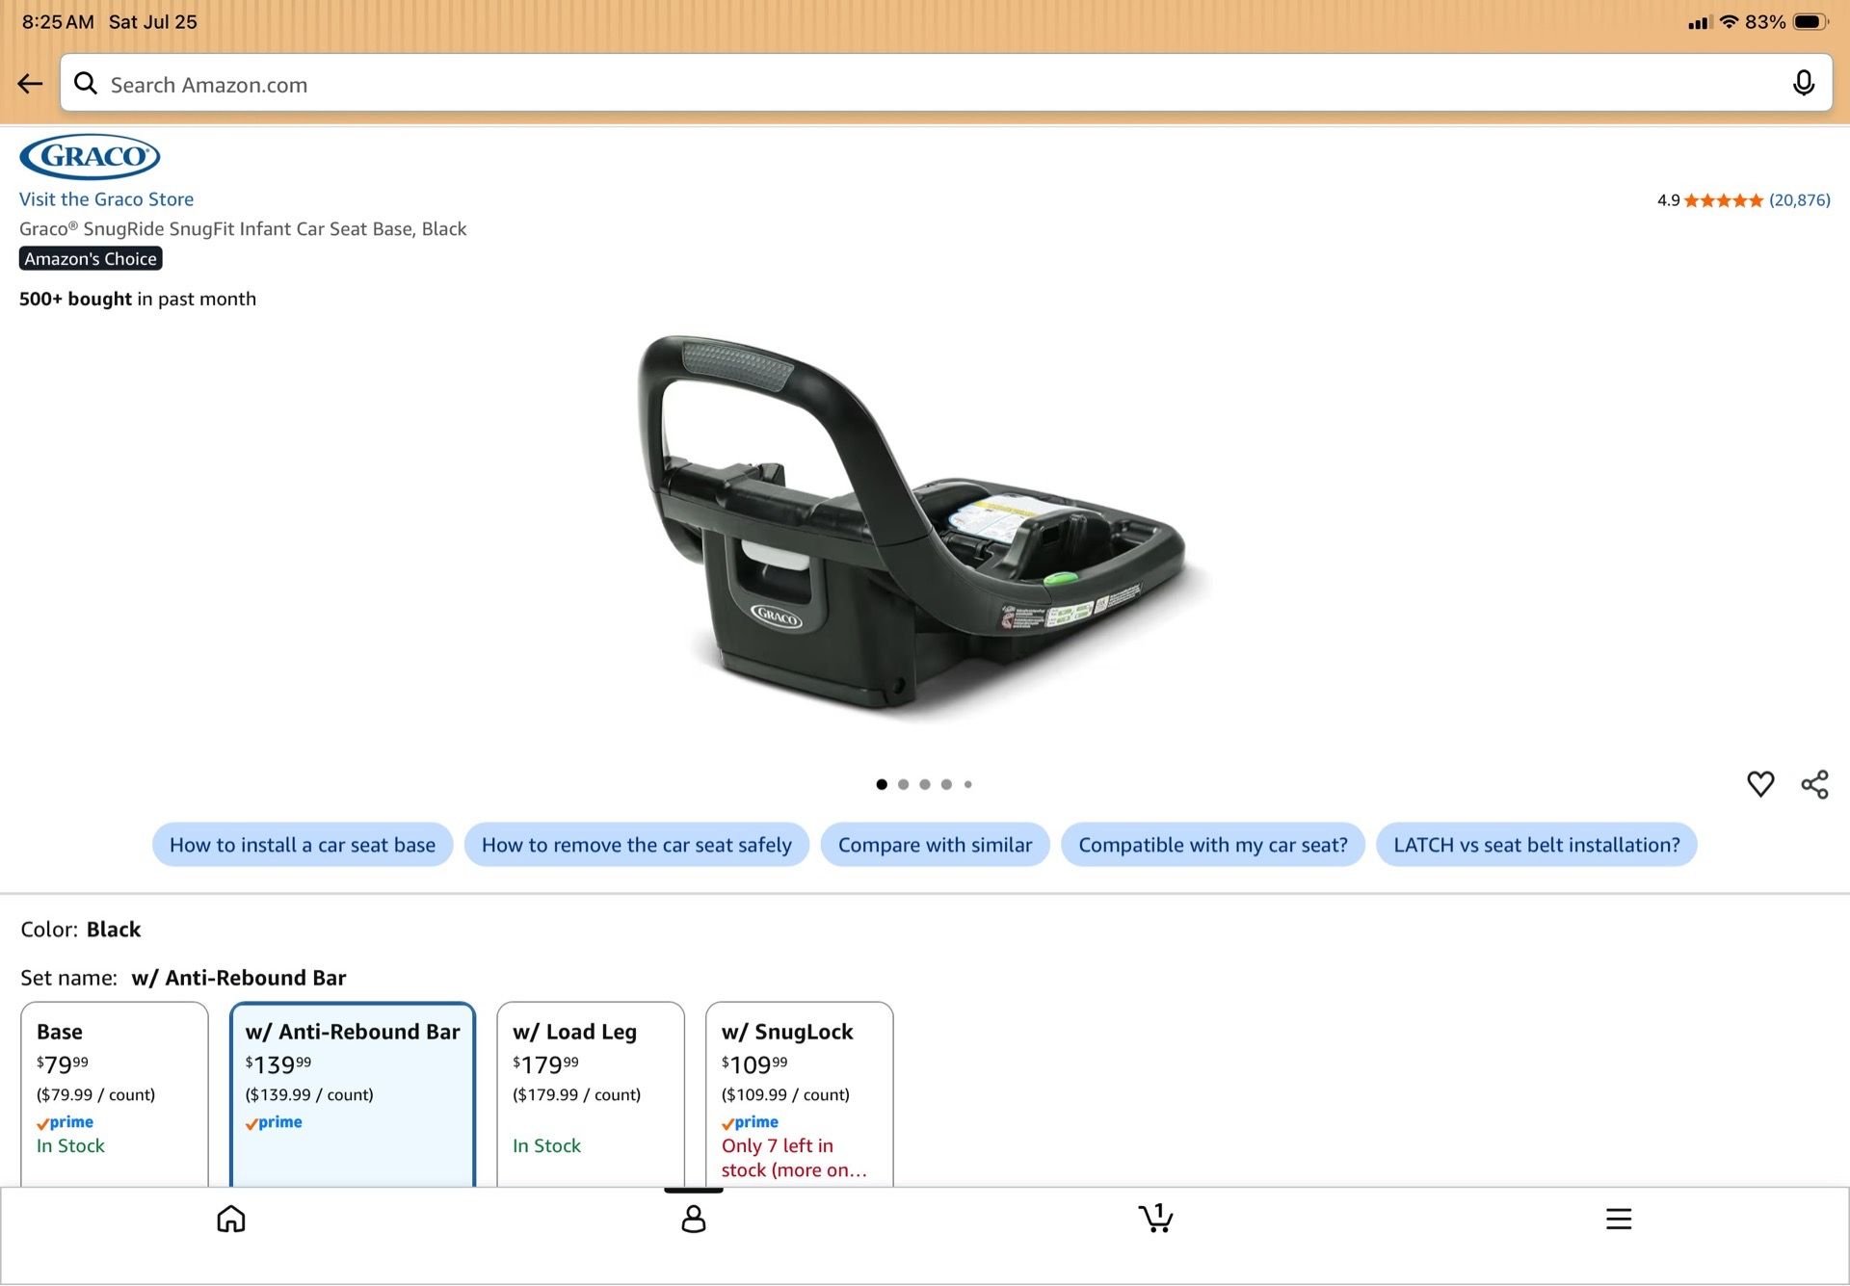Select the Base set option

pos(115,1094)
